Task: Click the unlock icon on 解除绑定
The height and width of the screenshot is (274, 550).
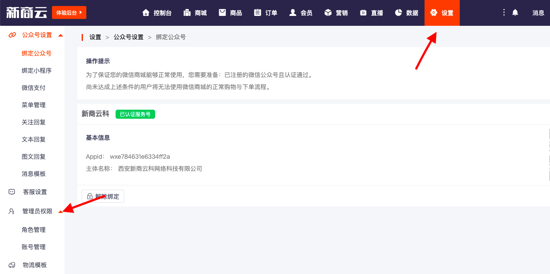Action: [x=90, y=196]
